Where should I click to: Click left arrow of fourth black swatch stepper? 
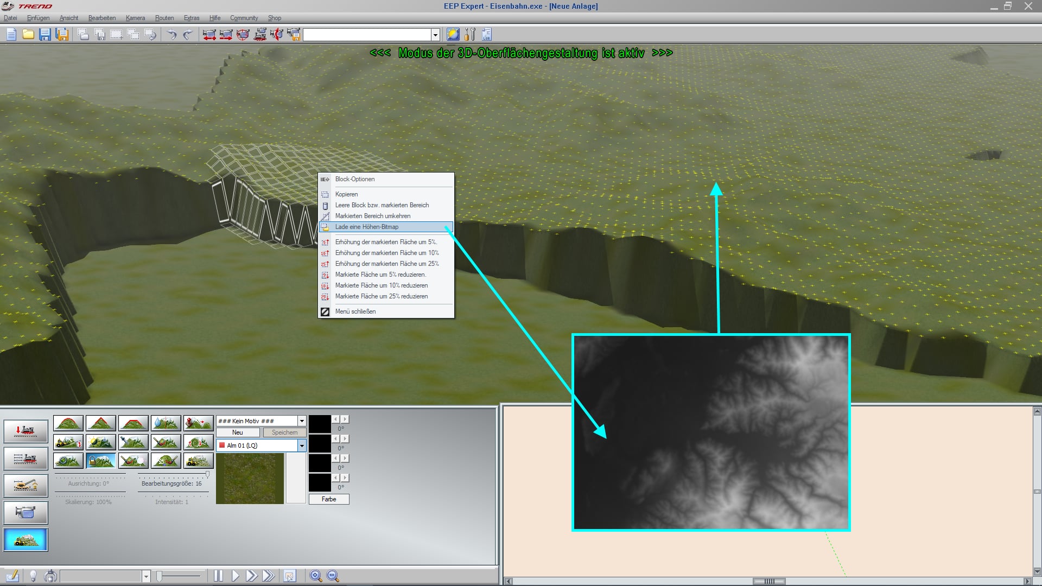336,478
